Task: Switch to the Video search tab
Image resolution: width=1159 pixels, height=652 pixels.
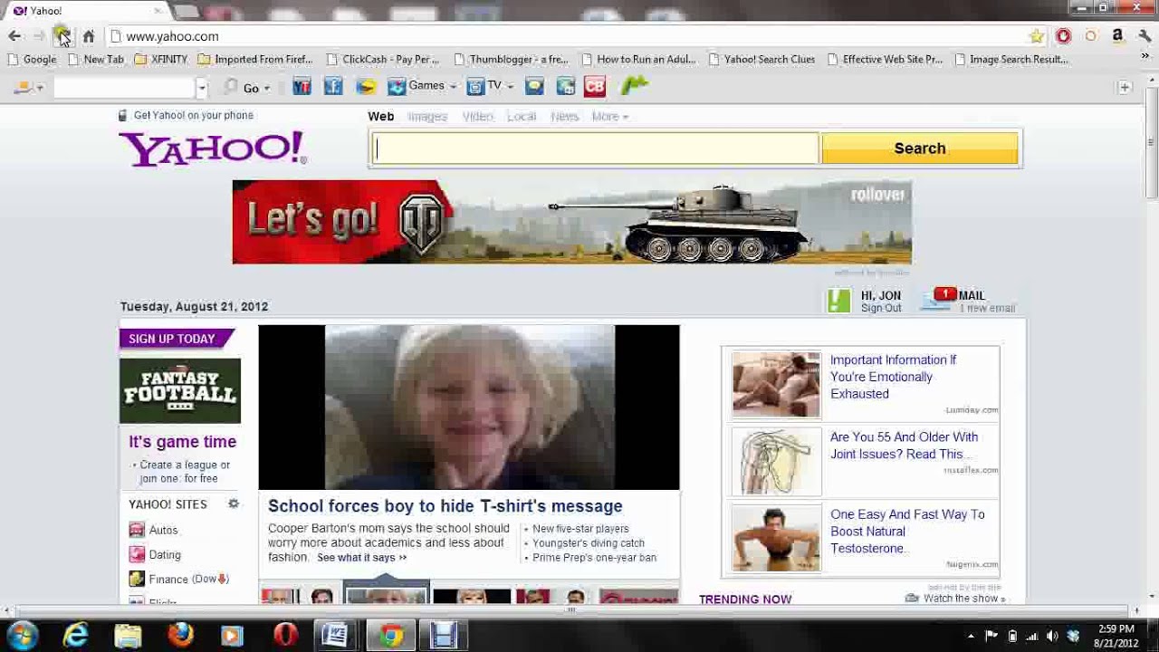Action: click(477, 117)
